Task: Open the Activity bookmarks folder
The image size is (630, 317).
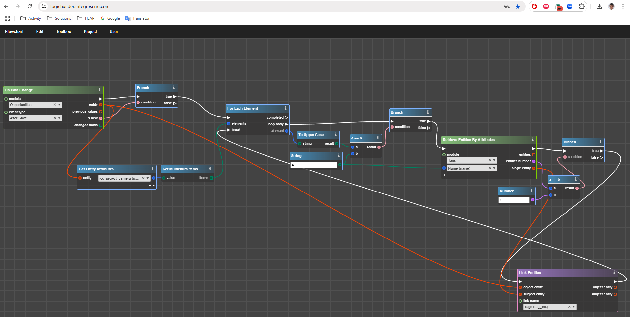Action: (31, 18)
